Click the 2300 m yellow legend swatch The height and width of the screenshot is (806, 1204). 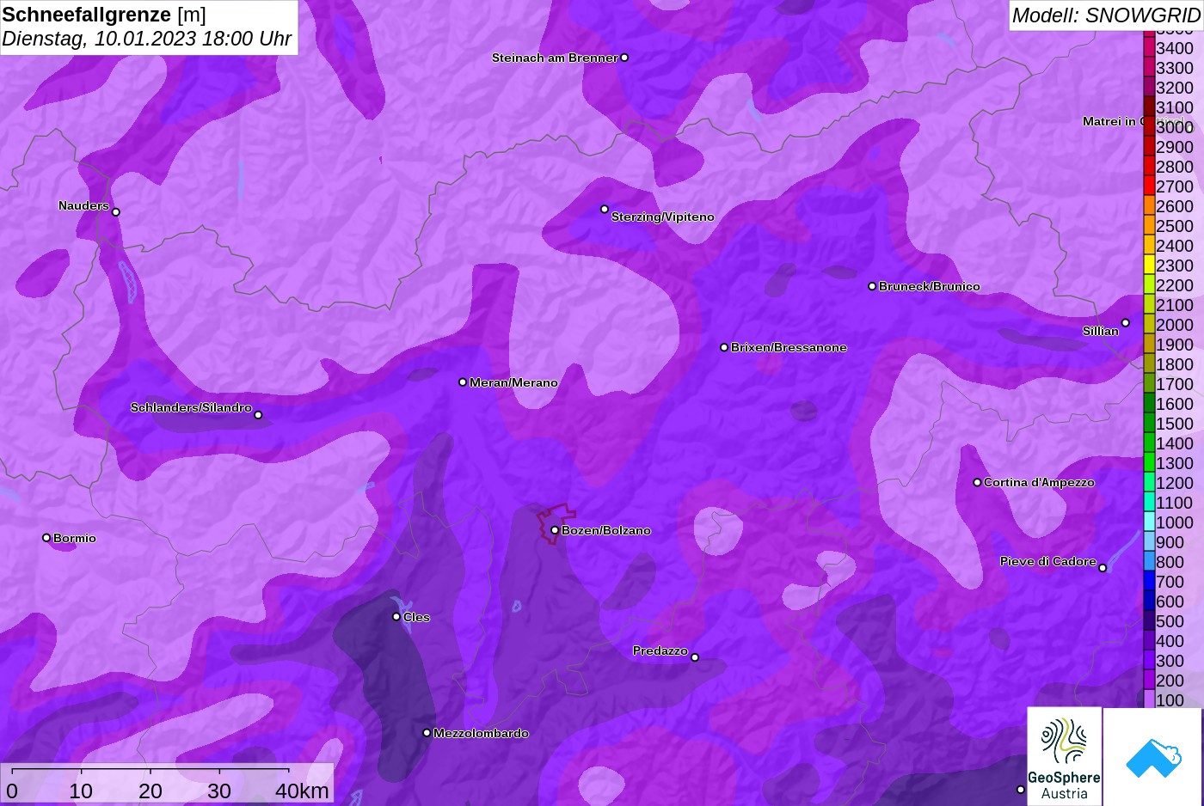tap(1149, 265)
